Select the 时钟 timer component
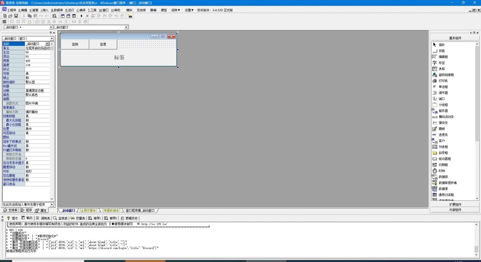Screen dimensions: 481x262 coord(438,171)
